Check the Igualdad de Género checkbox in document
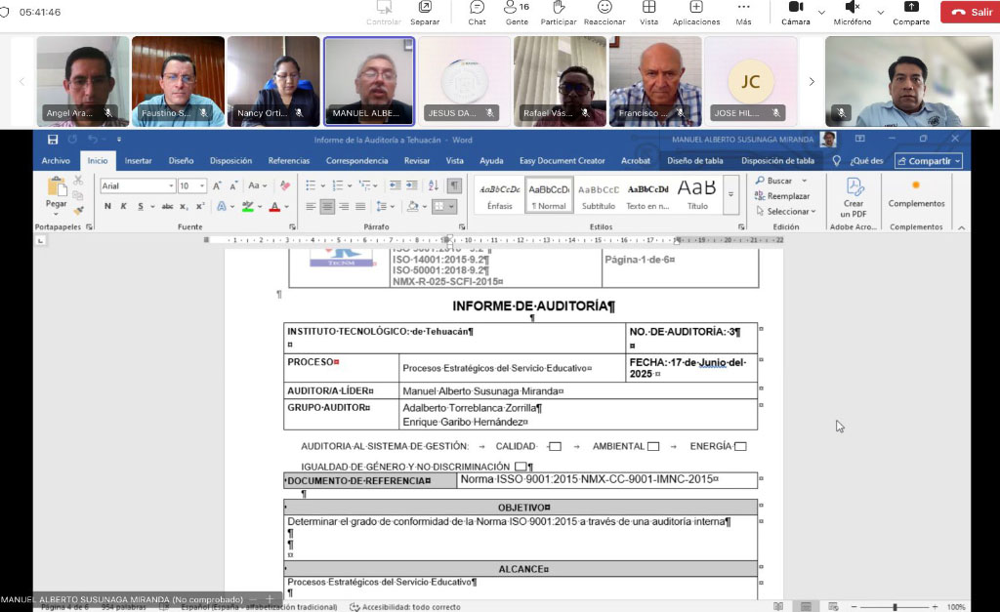The width and height of the screenshot is (1000, 612). click(x=521, y=467)
